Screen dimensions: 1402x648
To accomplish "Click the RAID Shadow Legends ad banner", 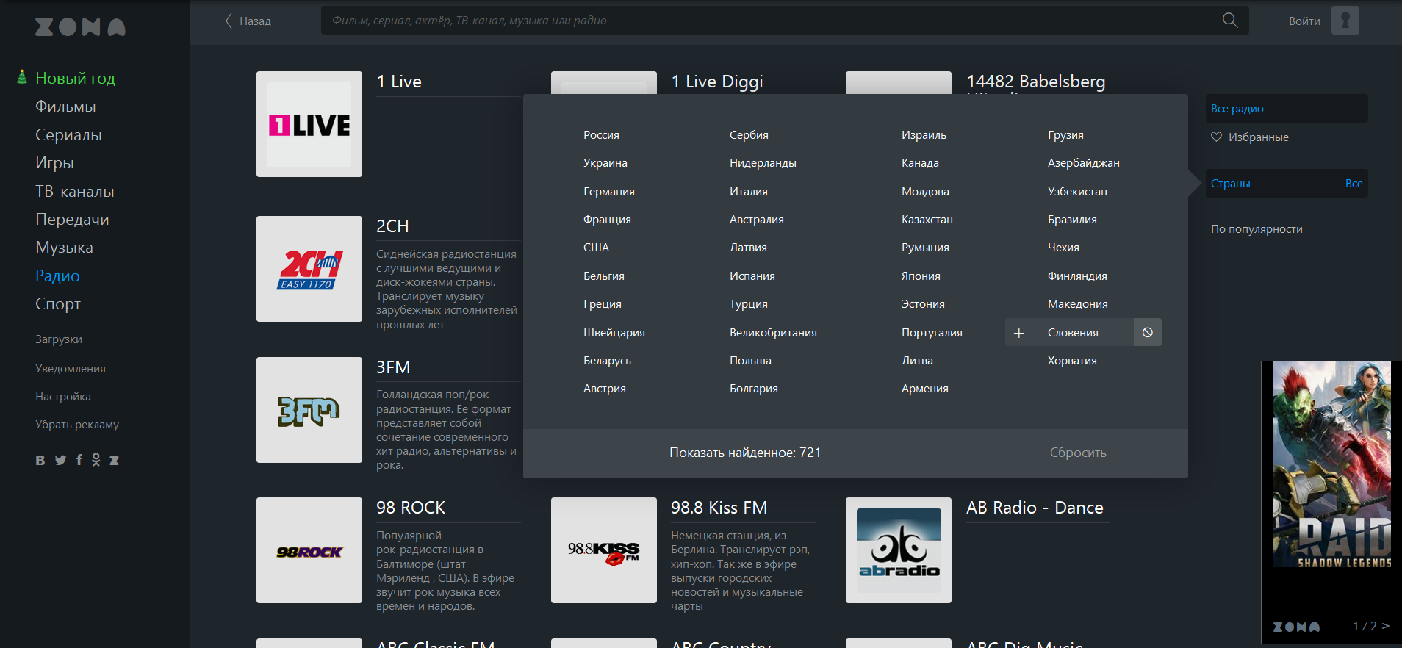I will [x=1331, y=464].
